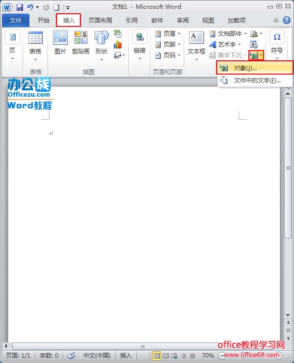The width and height of the screenshot is (294, 363).
Task: Click the 文本框 text box button
Action: coord(196,46)
